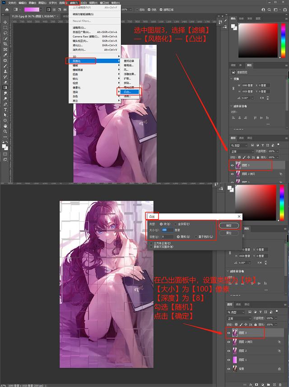Select the Horizontal Type tool
Viewport: 289px width, 387px height.
click(x=5, y=110)
